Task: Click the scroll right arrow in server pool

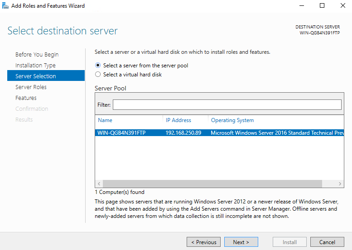Action: (x=340, y=184)
